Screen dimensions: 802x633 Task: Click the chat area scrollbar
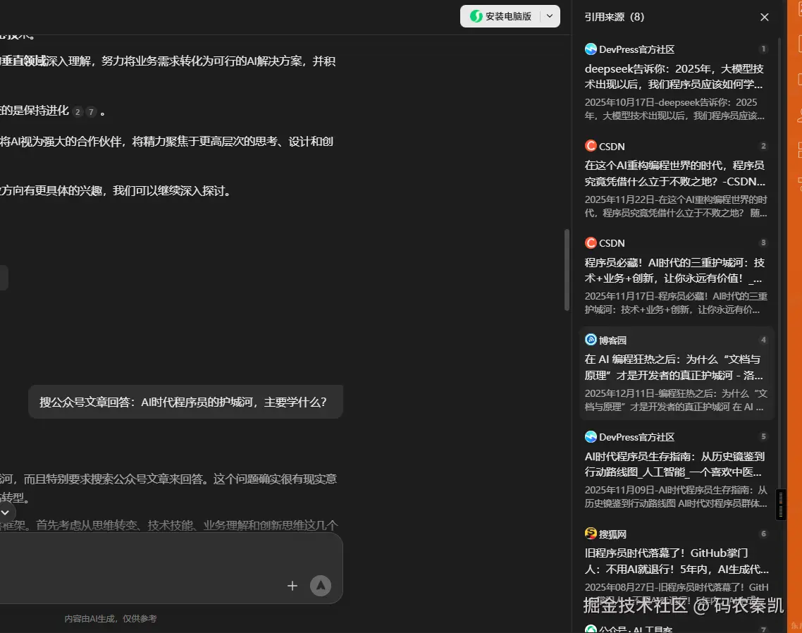tap(566, 270)
